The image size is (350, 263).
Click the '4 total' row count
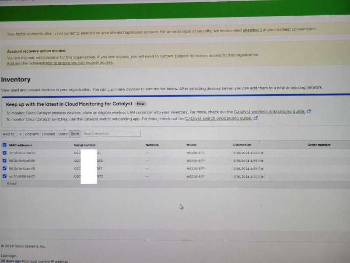point(12,183)
